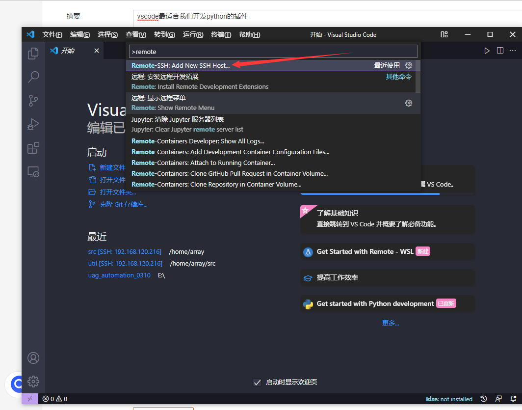
Task: Open the 查看(V) menu
Action: (136, 35)
